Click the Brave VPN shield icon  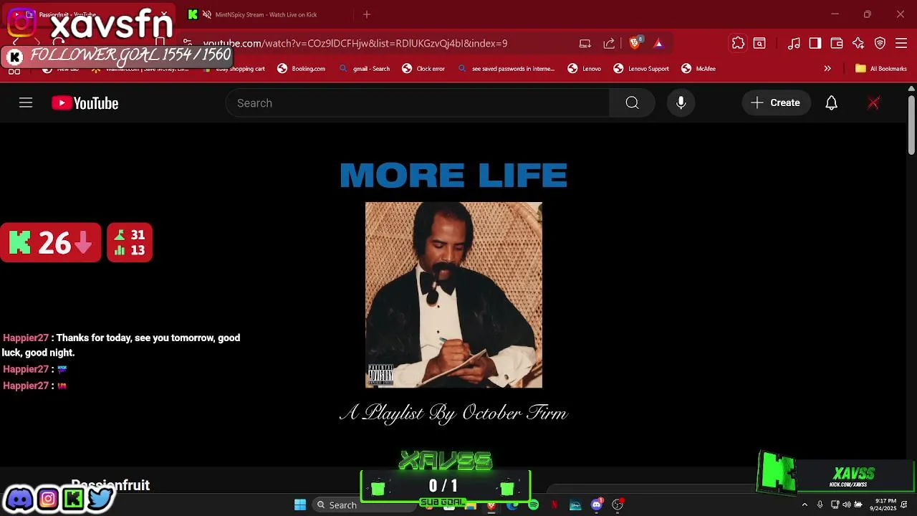point(880,43)
